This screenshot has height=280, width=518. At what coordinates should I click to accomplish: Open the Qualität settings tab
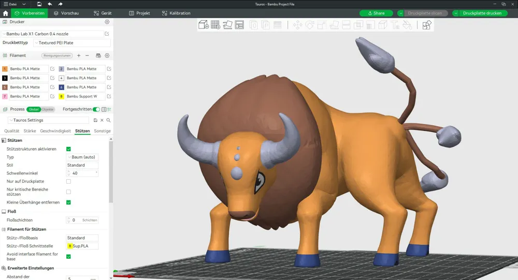tap(12, 131)
